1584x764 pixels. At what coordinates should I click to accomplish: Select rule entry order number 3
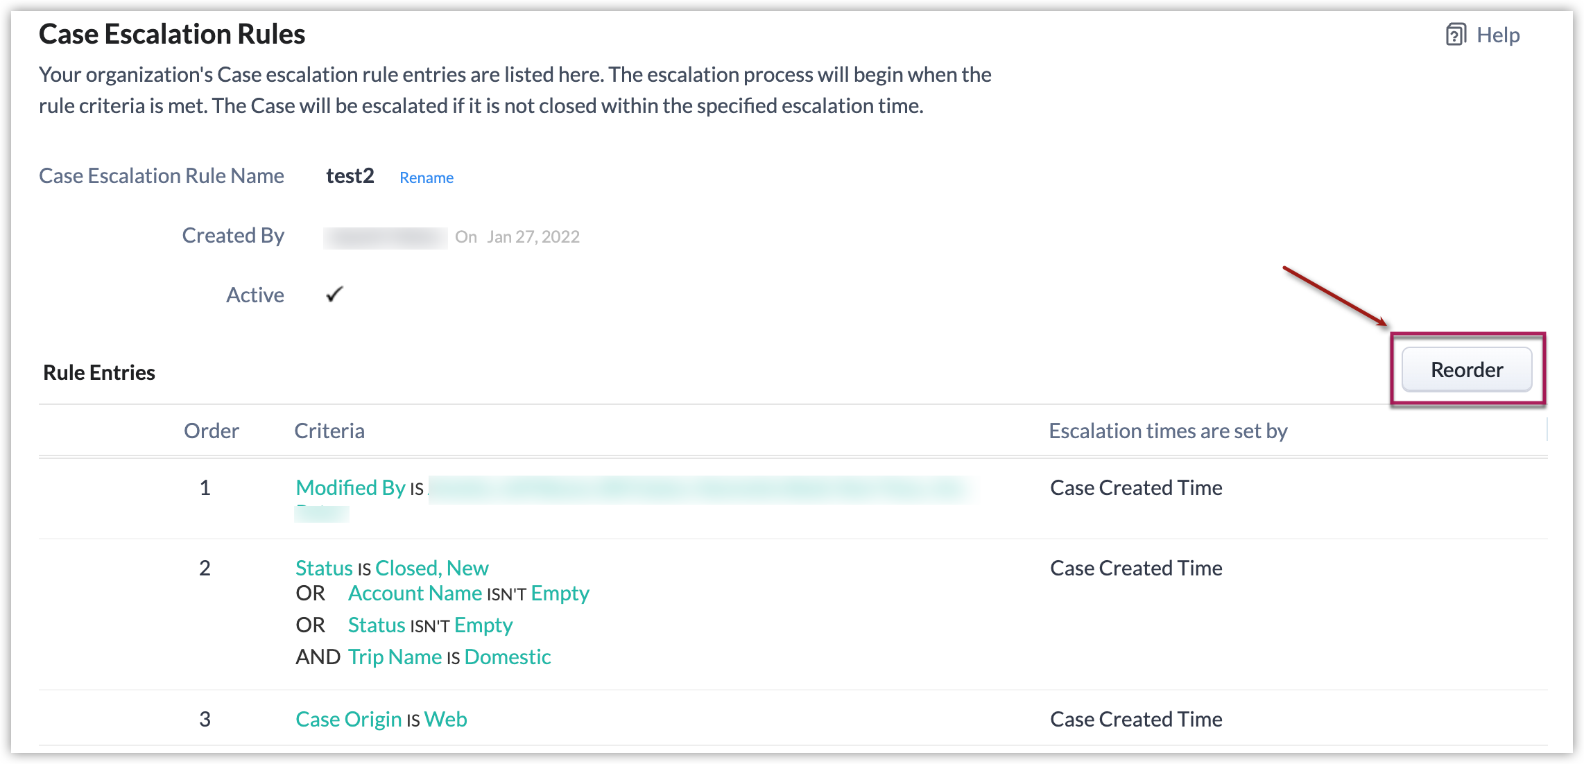point(205,720)
